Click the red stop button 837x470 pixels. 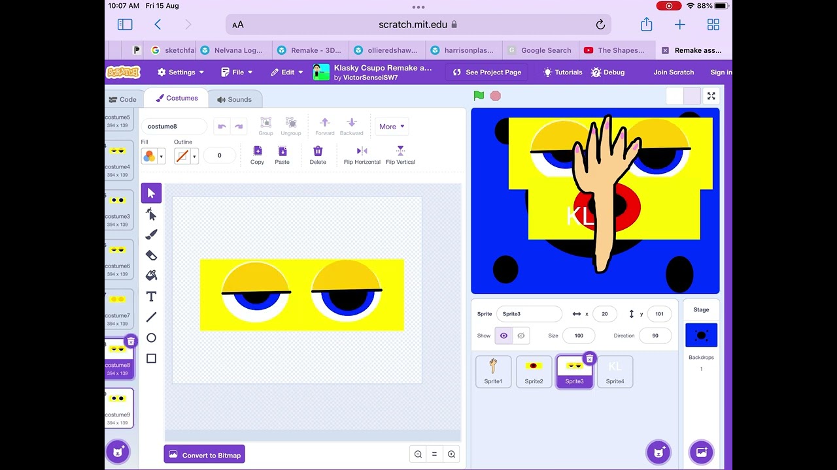coord(495,96)
